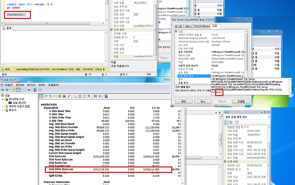Collapse the 모니터링 도구 tree node
This screenshot has height=185, width=295.
[2, 99]
